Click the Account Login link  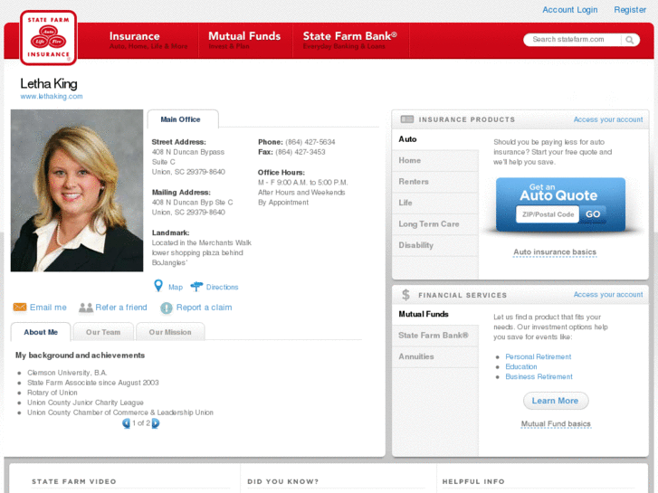570,10
